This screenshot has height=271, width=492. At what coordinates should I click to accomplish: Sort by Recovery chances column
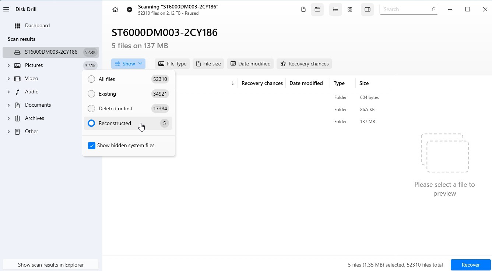coord(262,83)
